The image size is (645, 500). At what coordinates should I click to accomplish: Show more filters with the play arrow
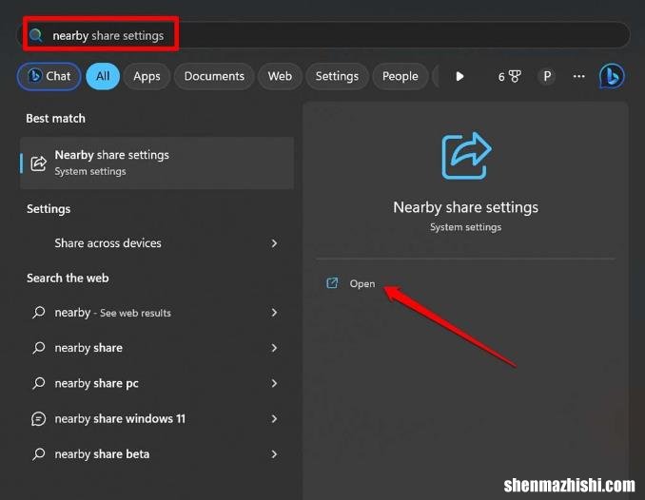[x=459, y=76]
